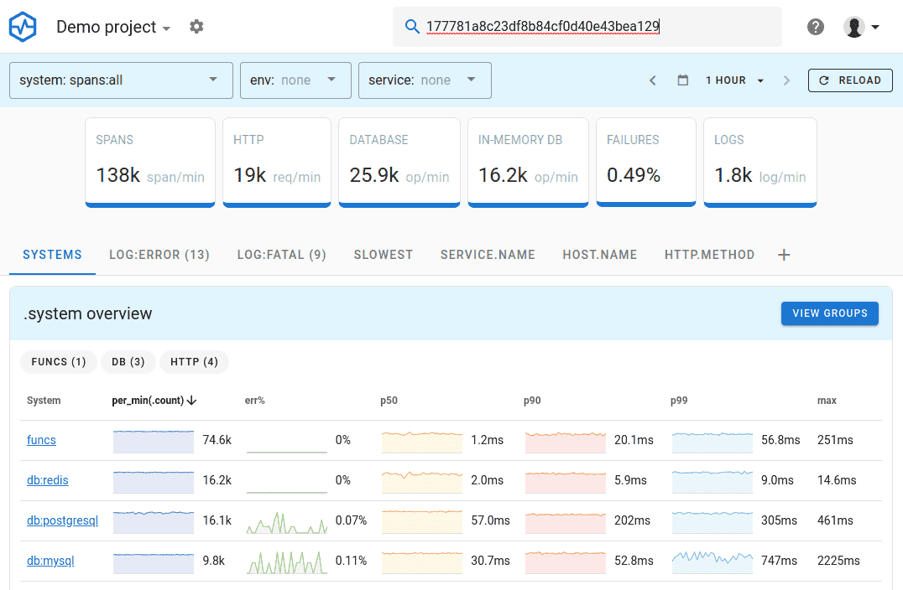
Task: Click the VIEW GROUPS button
Action: (829, 313)
